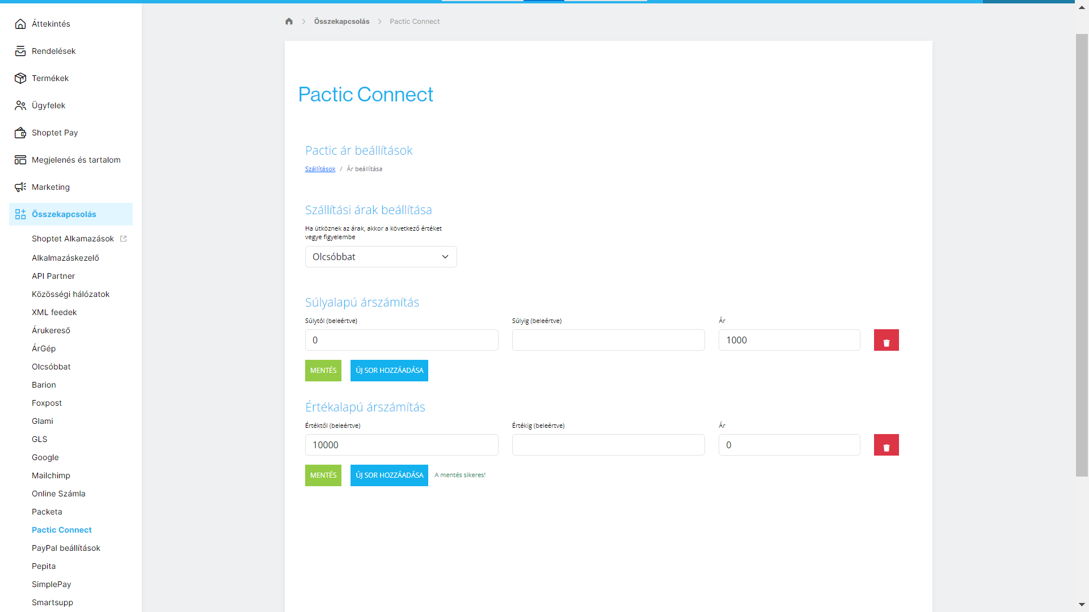This screenshot has height=612, width=1089.
Task: Save value-based pricing with MENTÉS
Action: pyautogui.click(x=323, y=475)
